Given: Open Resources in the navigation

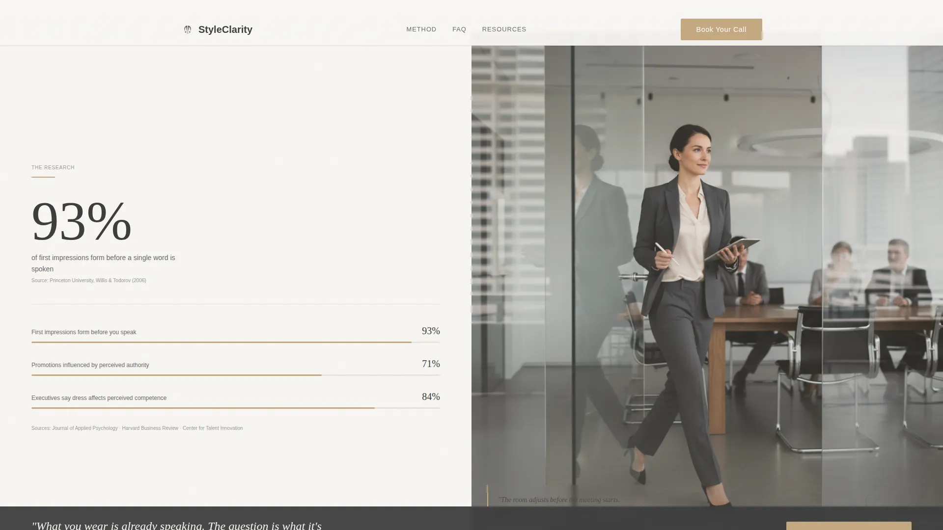Looking at the screenshot, I should coord(504,29).
